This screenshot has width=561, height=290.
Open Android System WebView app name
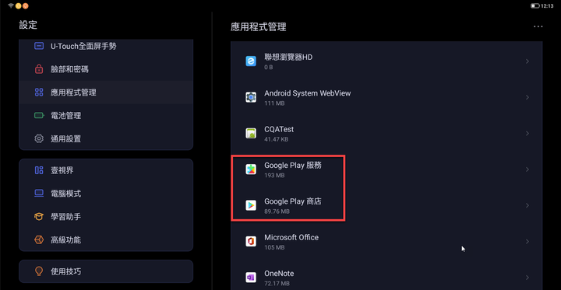click(x=307, y=93)
